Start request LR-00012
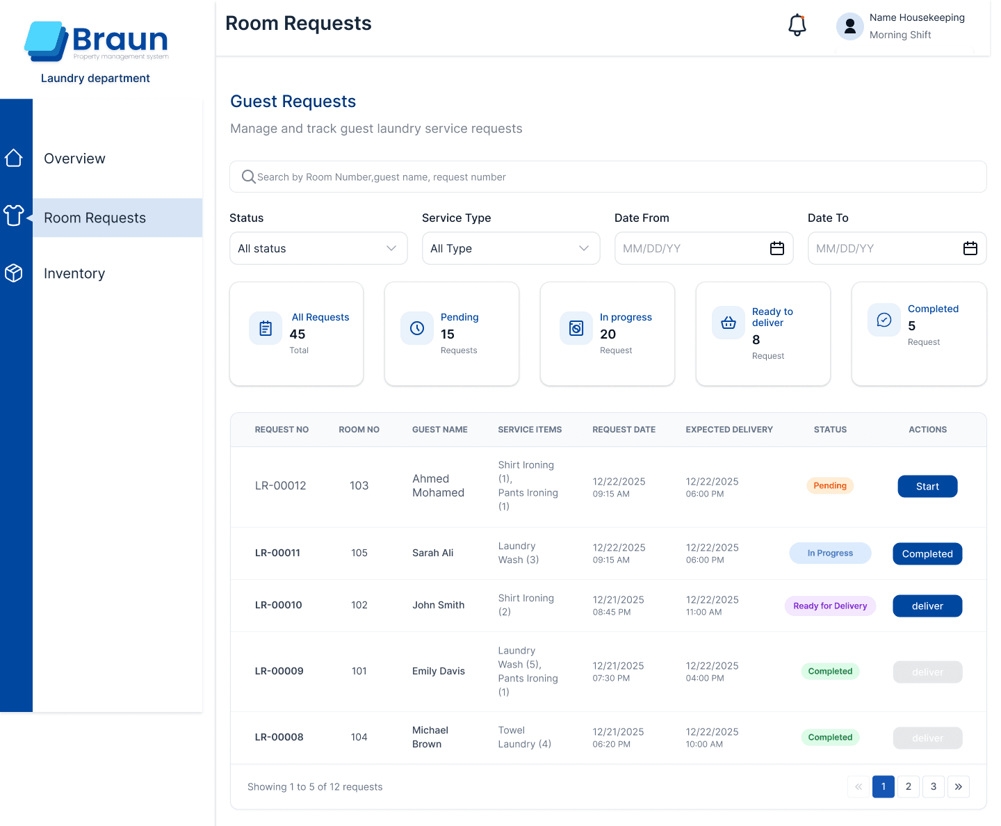This screenshot has height=826, width=1001. coord(927,486)
